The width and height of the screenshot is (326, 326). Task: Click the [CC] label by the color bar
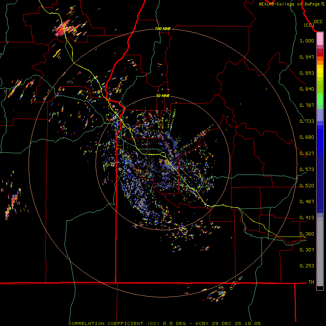point(309,25)
